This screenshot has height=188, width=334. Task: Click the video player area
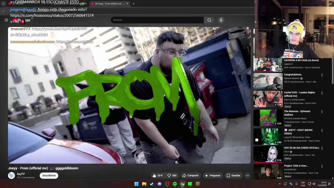(129, 95)
